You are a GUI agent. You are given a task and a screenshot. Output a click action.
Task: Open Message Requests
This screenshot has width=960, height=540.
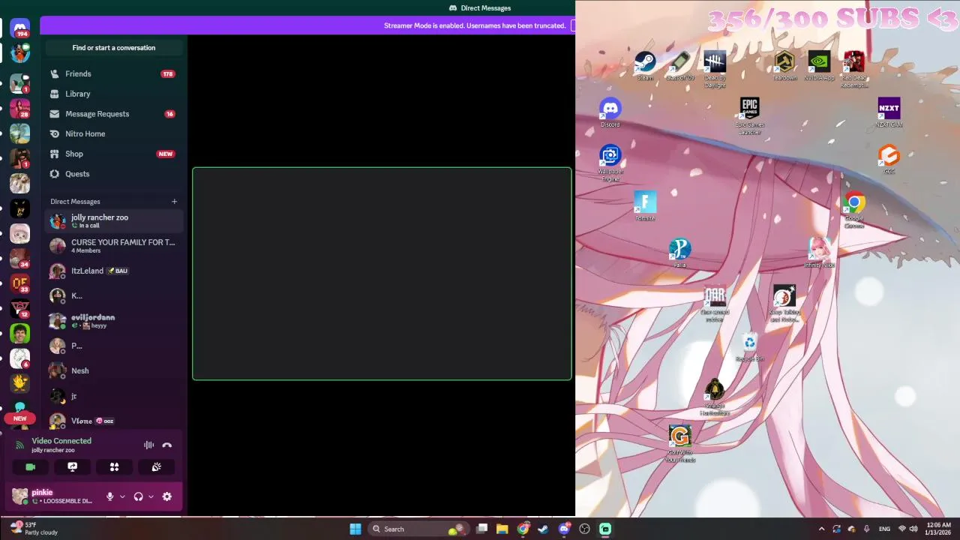click(114, 114)
